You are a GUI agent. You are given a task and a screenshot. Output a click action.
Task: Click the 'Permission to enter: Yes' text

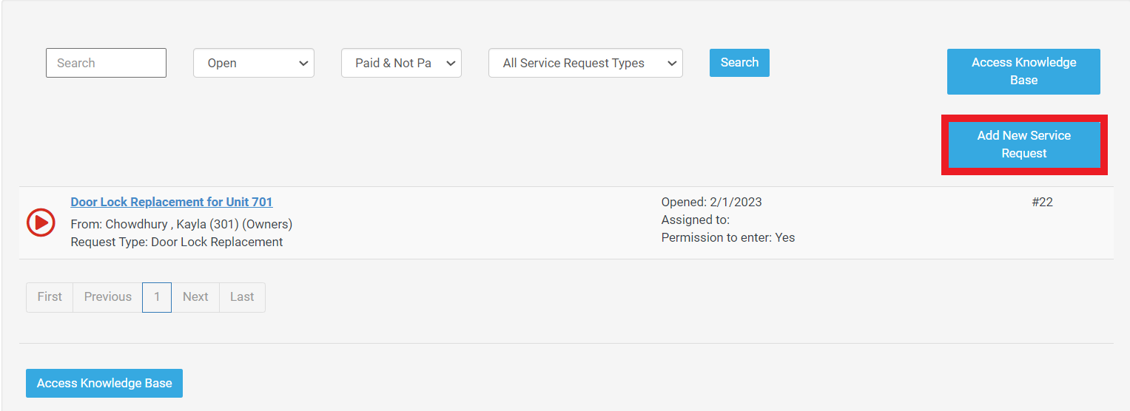coord(727,237)
